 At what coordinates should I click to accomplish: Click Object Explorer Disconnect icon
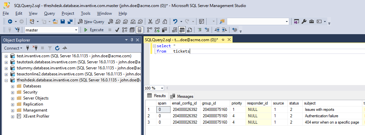35,48
